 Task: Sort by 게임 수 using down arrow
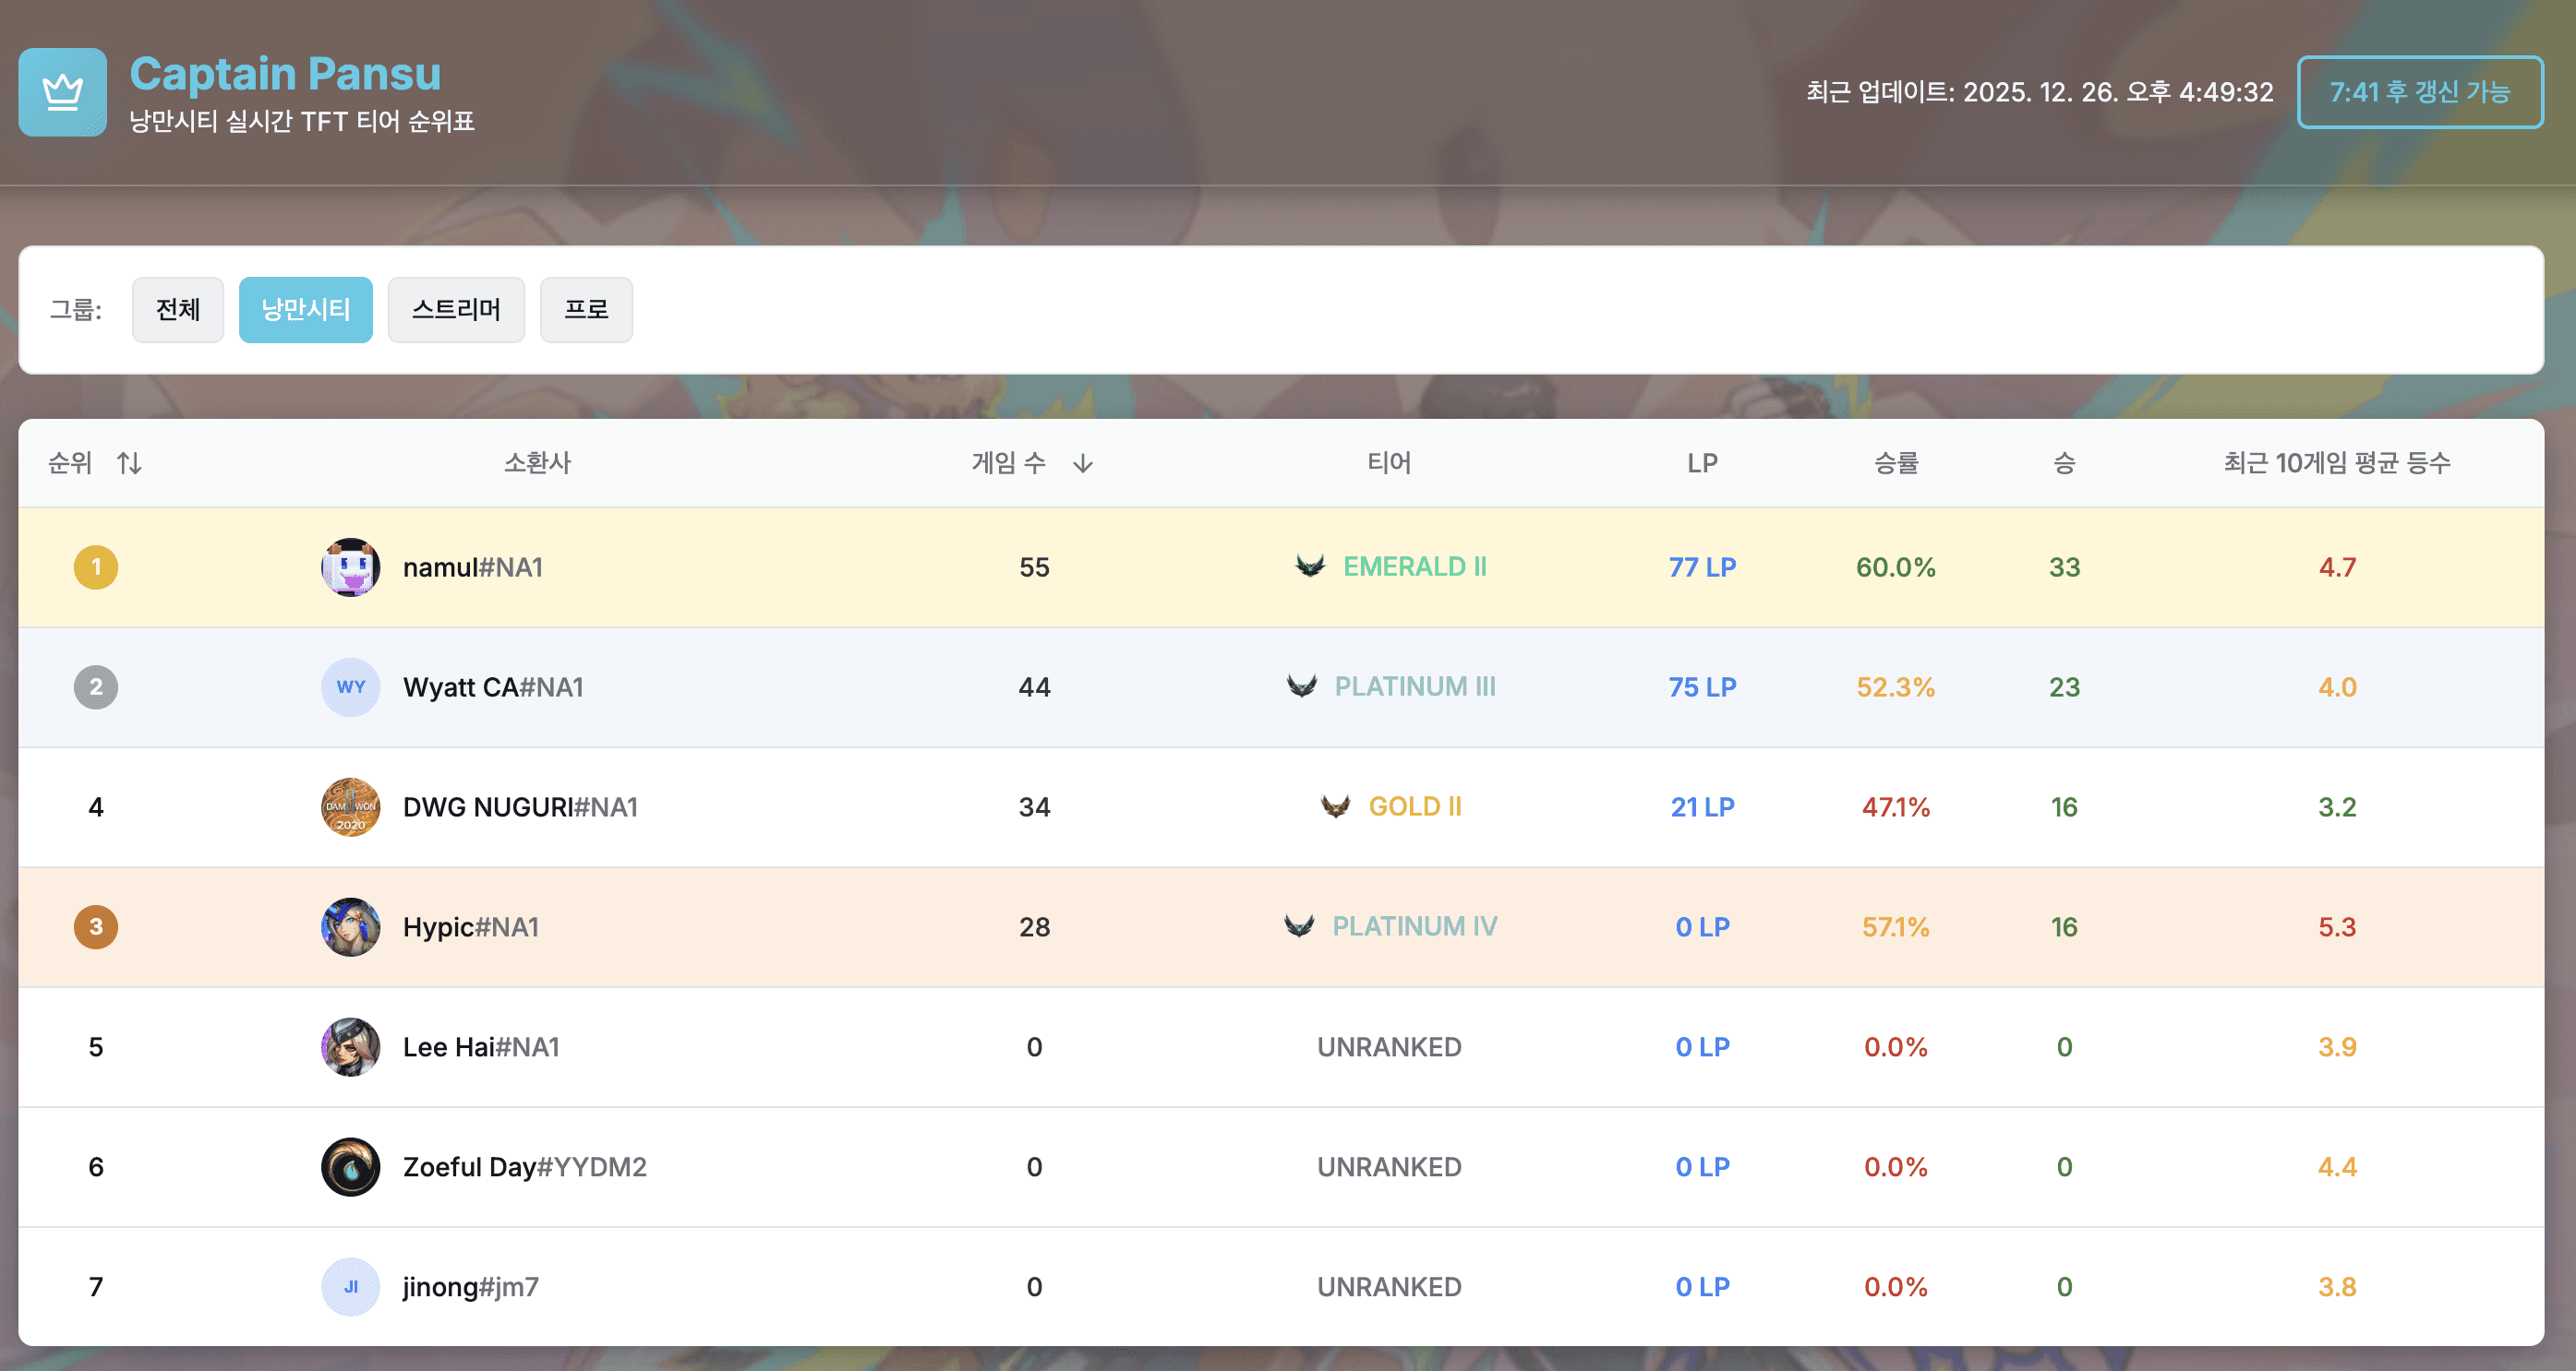click(1082, 462)
